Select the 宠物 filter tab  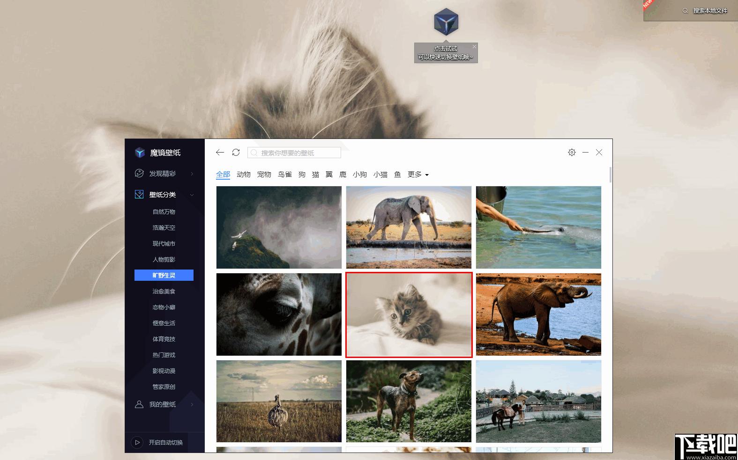[x=264, y=175]
